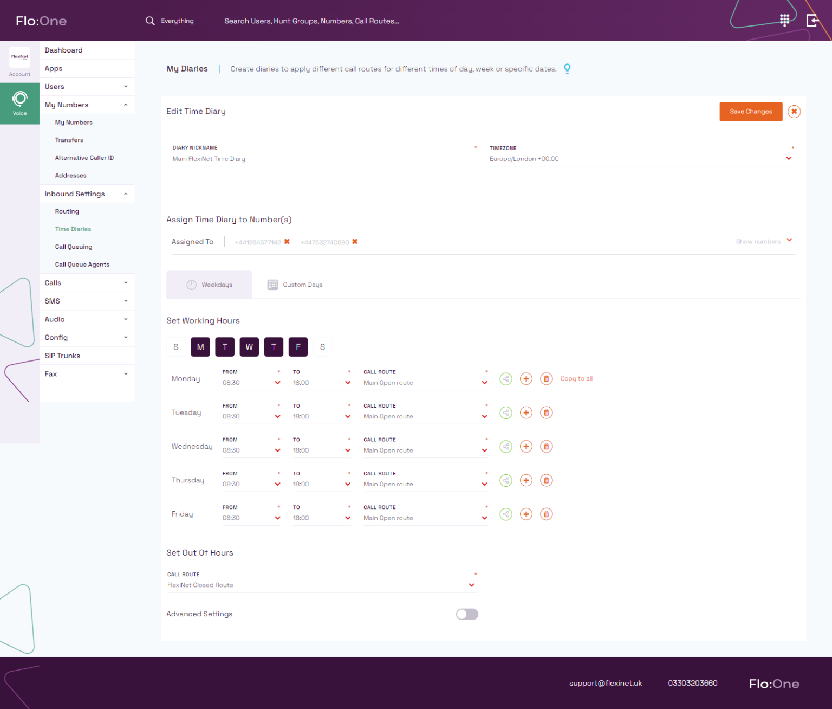Open the Out Of Hours call route dropdown
Viewport: 832px width, 709px height.
[x=471, y=585]
